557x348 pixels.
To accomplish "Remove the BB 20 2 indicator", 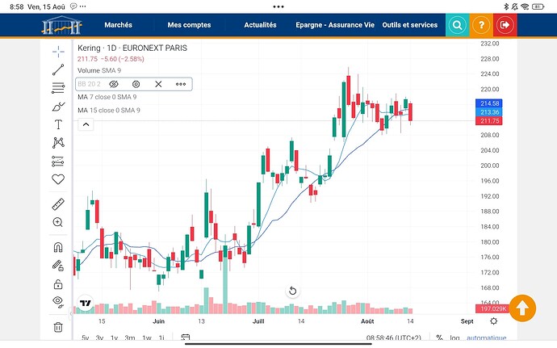I will (158, 84).
